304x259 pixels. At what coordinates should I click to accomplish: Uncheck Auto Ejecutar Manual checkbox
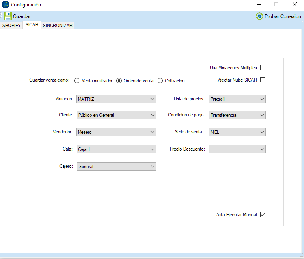click(263, 215)
